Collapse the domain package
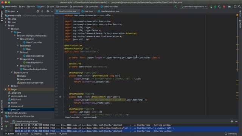Screen dimensions: 242x136 click(x=18, y=46)
